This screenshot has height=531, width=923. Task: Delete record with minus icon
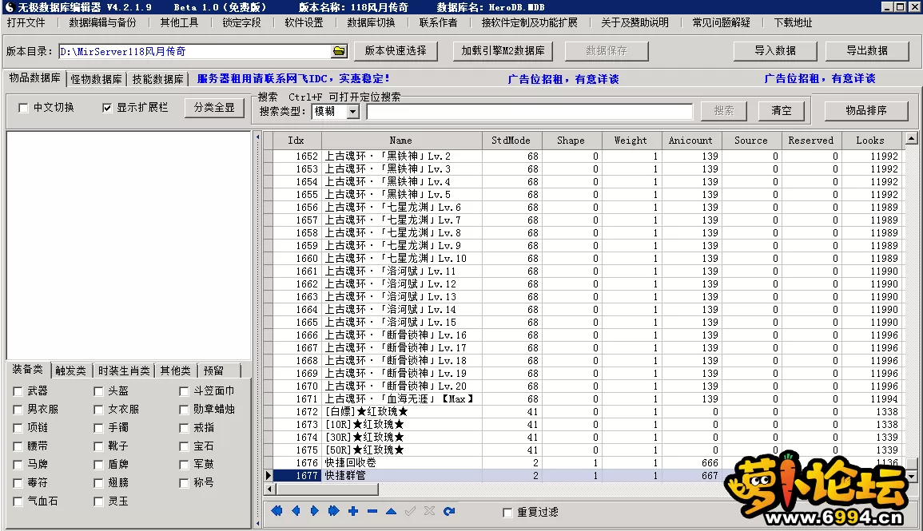coord(372,511)
